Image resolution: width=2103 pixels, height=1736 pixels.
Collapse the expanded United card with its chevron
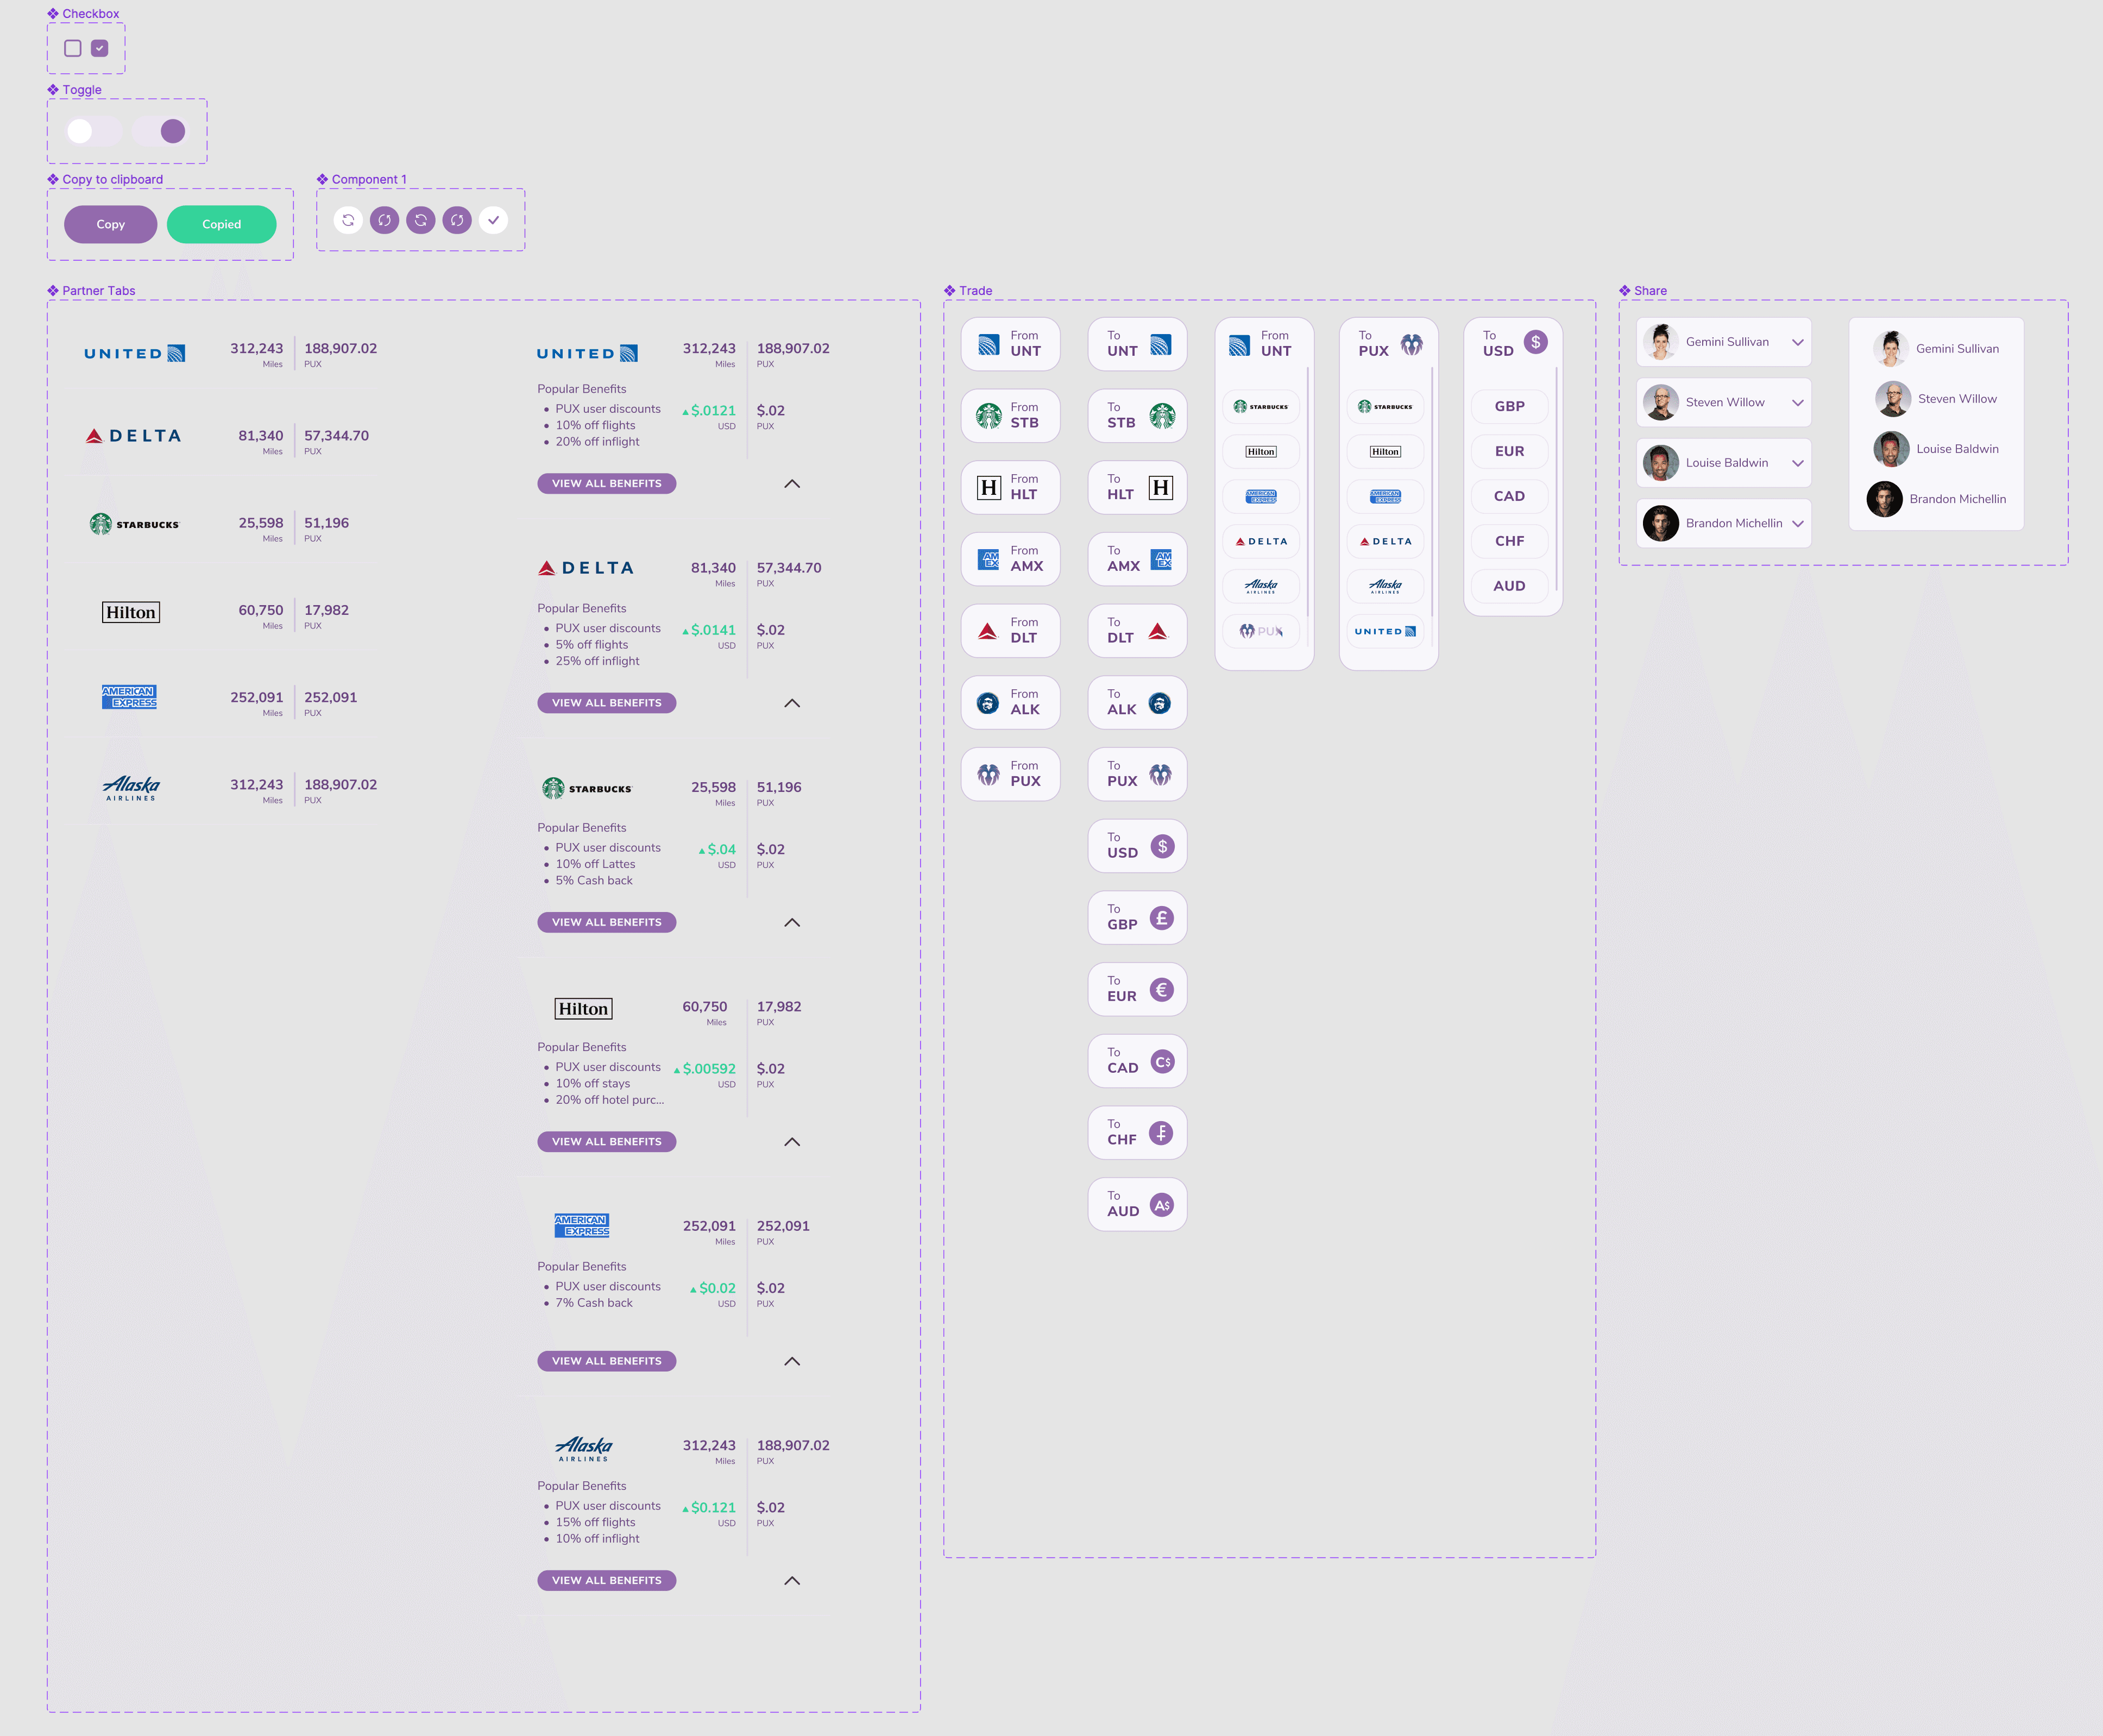(792, 484)
